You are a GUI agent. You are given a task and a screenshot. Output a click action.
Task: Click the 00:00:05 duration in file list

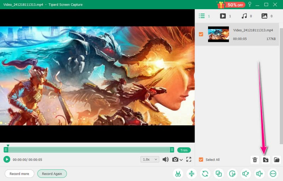point(240,39)
